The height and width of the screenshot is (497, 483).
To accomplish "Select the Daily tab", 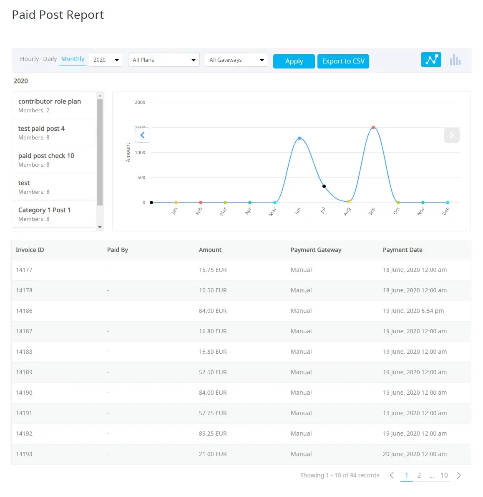I will 50,59.
